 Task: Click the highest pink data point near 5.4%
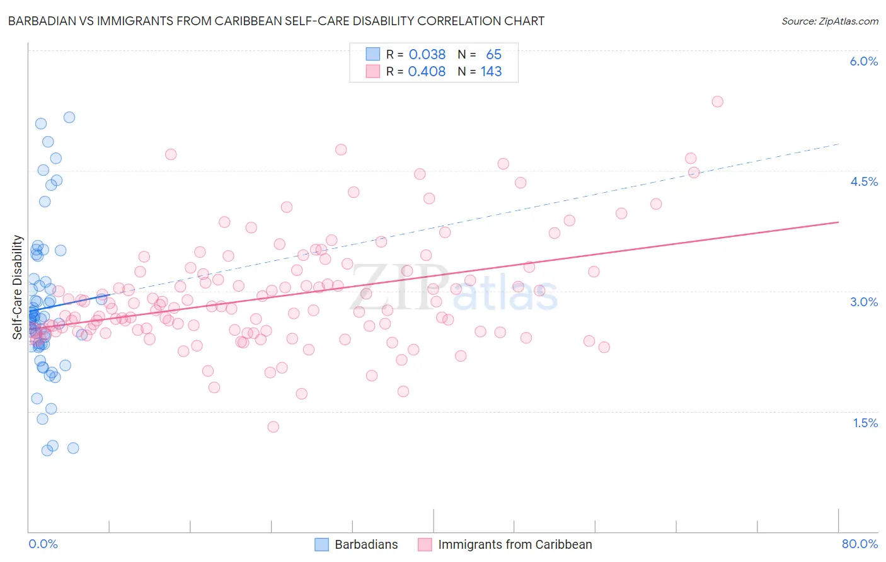click(717, 101)
